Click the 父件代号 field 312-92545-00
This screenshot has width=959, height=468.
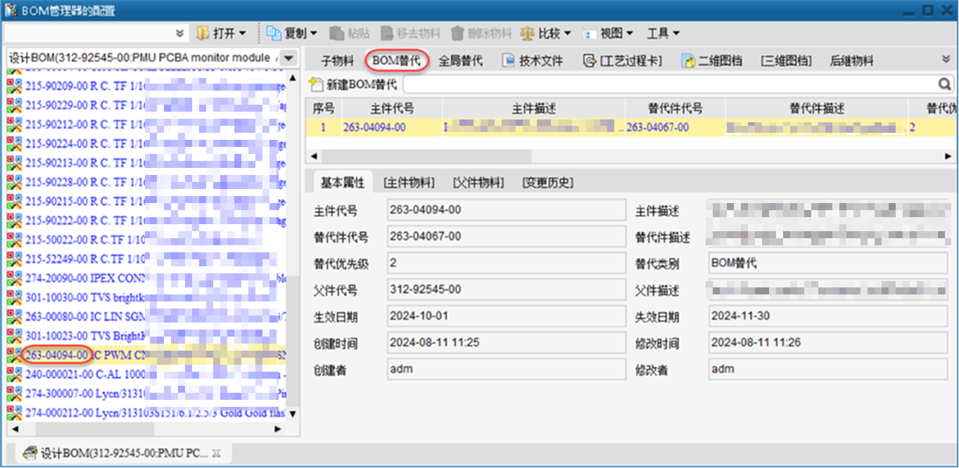[506, 290]
